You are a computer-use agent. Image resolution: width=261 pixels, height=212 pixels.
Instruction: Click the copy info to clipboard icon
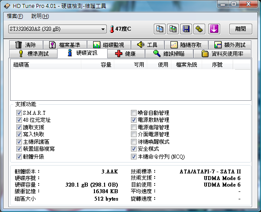coord(159,29)
